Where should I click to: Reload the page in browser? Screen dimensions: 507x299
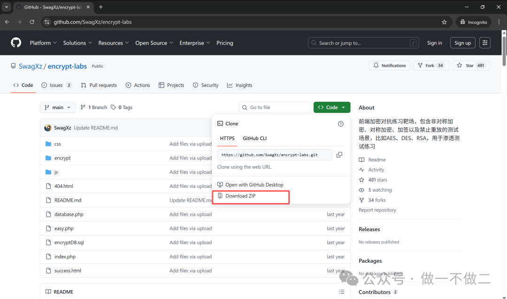pos(32,22)
